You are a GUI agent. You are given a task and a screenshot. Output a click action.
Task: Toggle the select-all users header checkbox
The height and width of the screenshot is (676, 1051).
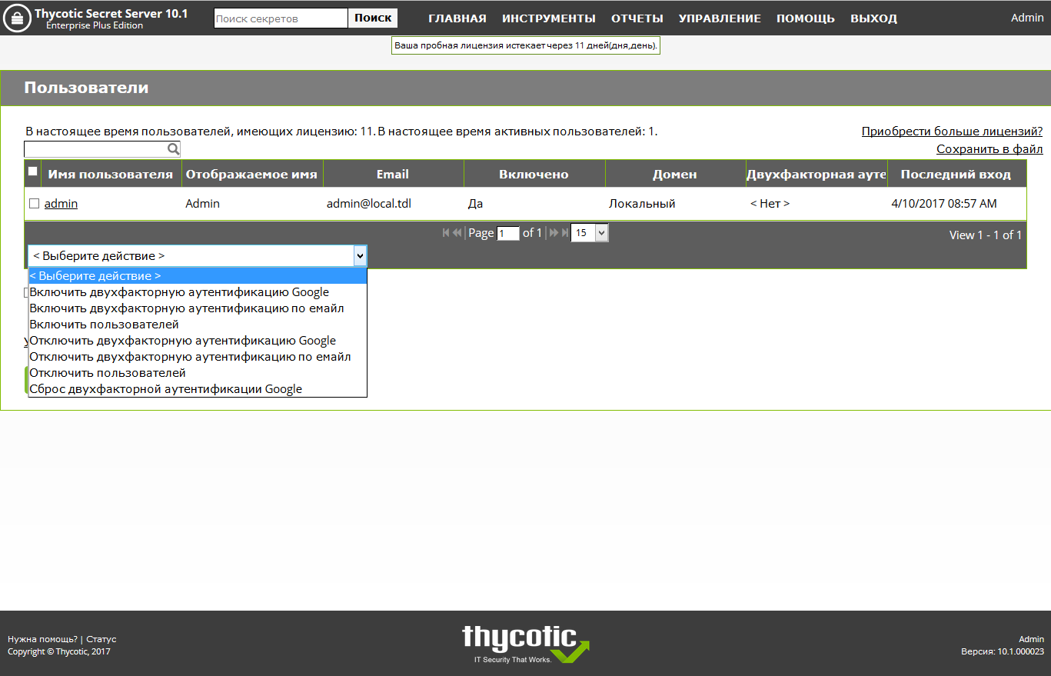pyautogui.click(x=33, y=171)
